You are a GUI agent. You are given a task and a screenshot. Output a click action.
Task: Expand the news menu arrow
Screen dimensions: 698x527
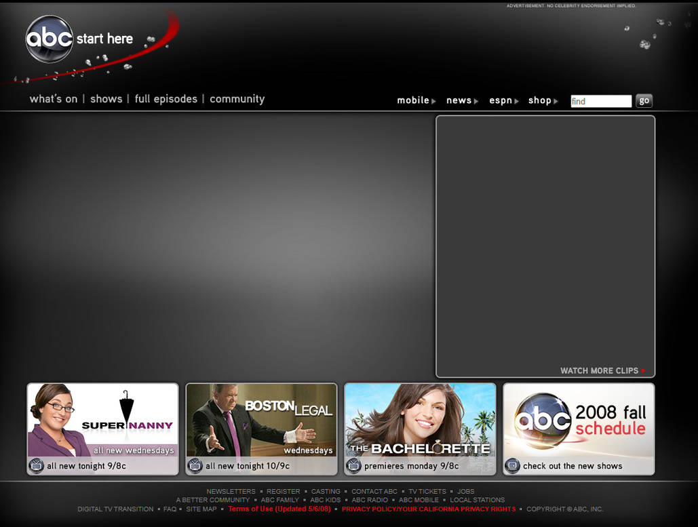coord(476,101)
